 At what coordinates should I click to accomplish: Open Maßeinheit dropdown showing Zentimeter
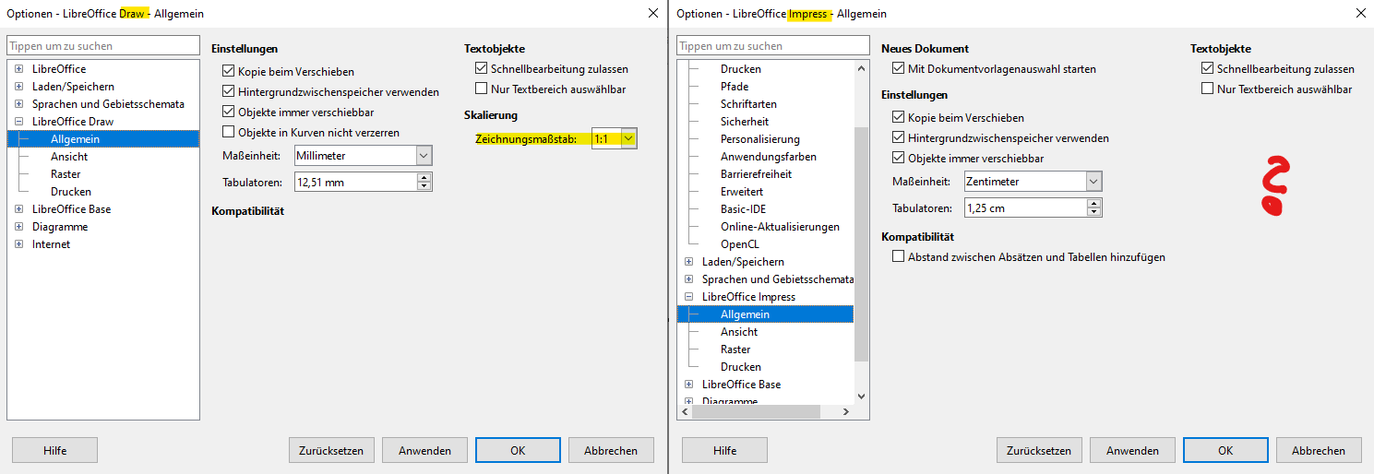point(1033,182)
